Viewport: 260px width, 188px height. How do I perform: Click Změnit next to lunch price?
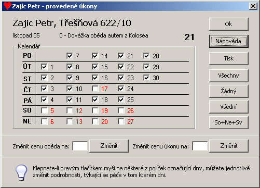click(109, 146)
